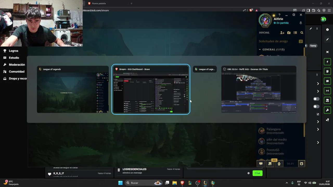Click the microphone voice icon in League client
The height and width of the screenshot is (187, 333).
tap(279, 164)
